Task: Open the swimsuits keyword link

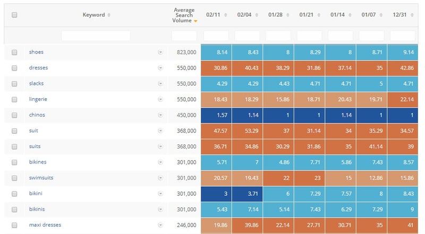Action: pos(41,178)
